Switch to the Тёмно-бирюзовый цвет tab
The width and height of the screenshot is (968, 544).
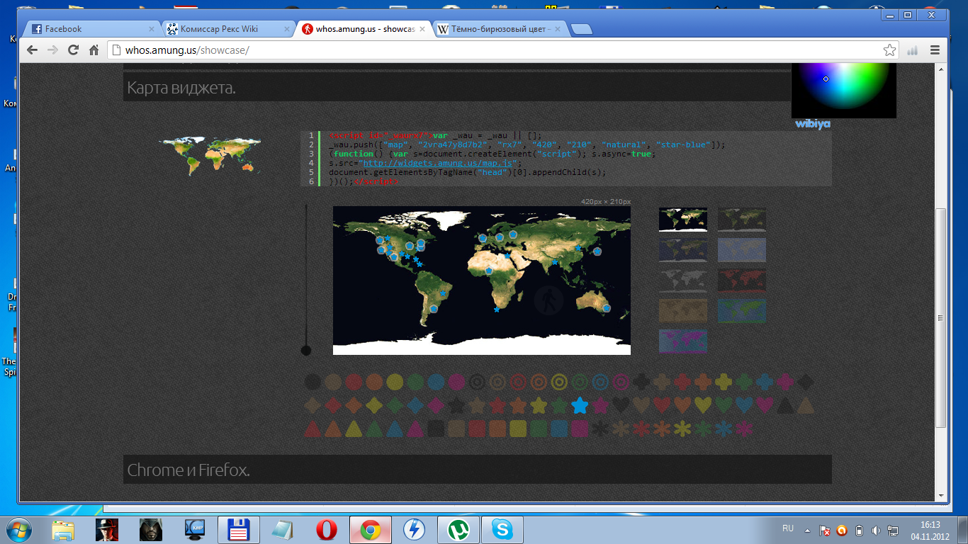pyautogui.click(x=500, y=29)
